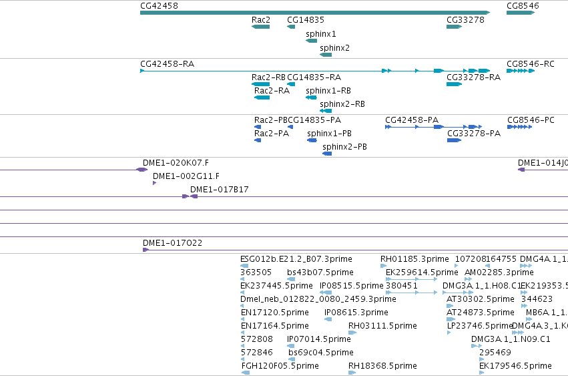Select the ESG012b.E21.2_B07.3prime EST
This screenshot has height=376, width=568.
pos(244,266)
